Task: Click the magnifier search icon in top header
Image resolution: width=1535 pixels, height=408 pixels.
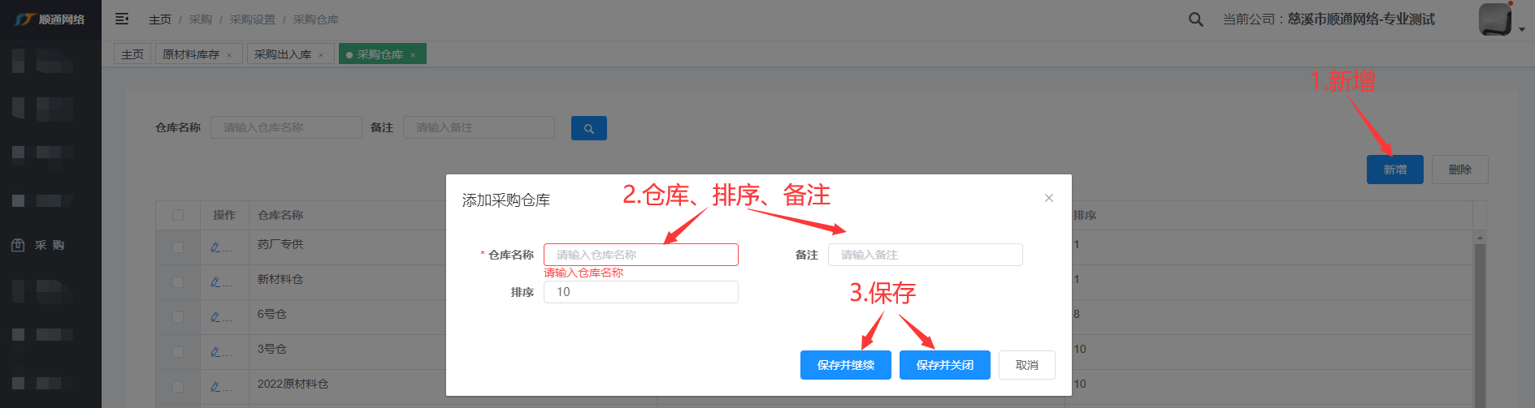Action: point(1195,19)
